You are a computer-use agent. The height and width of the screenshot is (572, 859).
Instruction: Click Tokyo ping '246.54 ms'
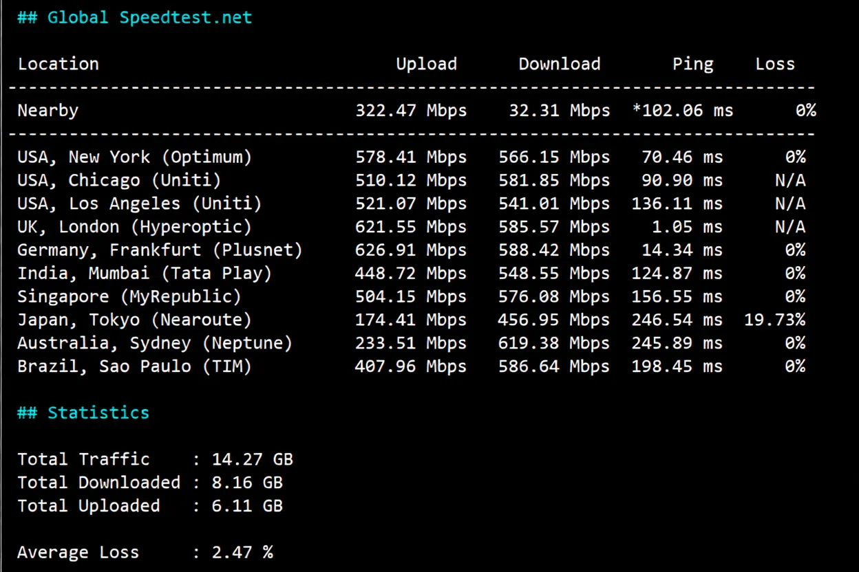tap(677, 320)
